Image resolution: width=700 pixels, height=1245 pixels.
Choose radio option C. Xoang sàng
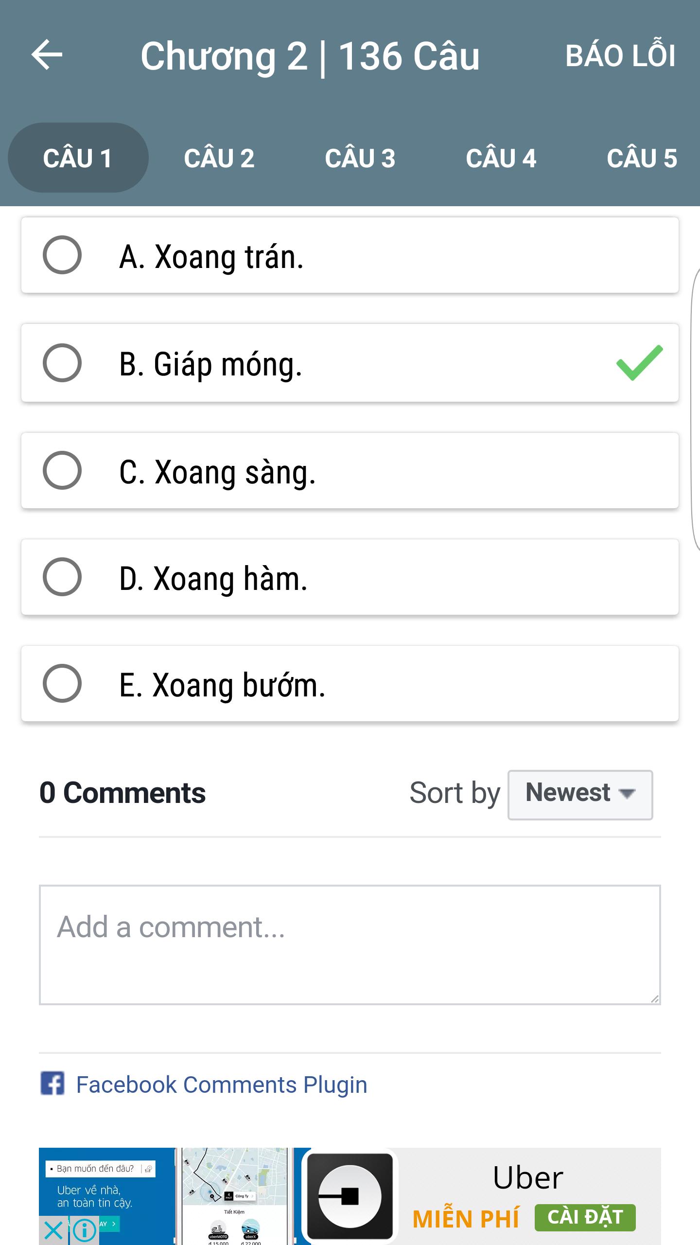62,470
